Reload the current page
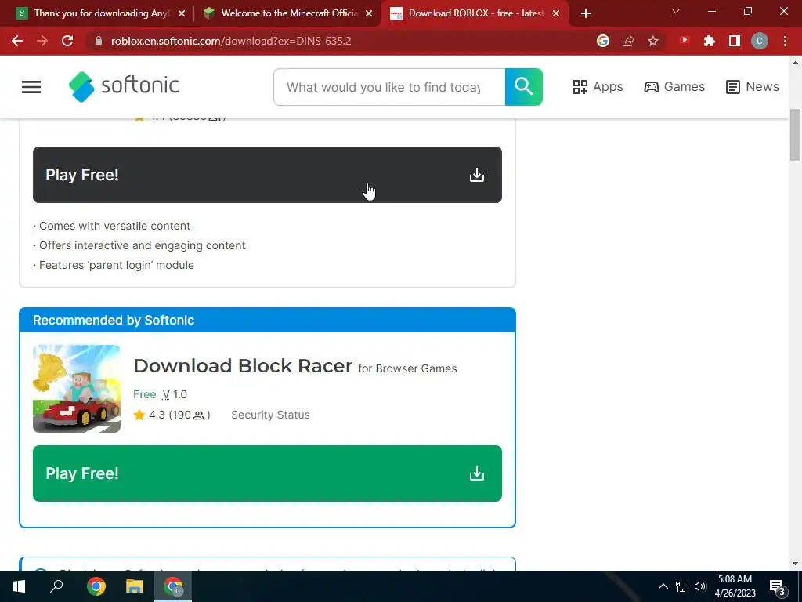 (67, 41)
